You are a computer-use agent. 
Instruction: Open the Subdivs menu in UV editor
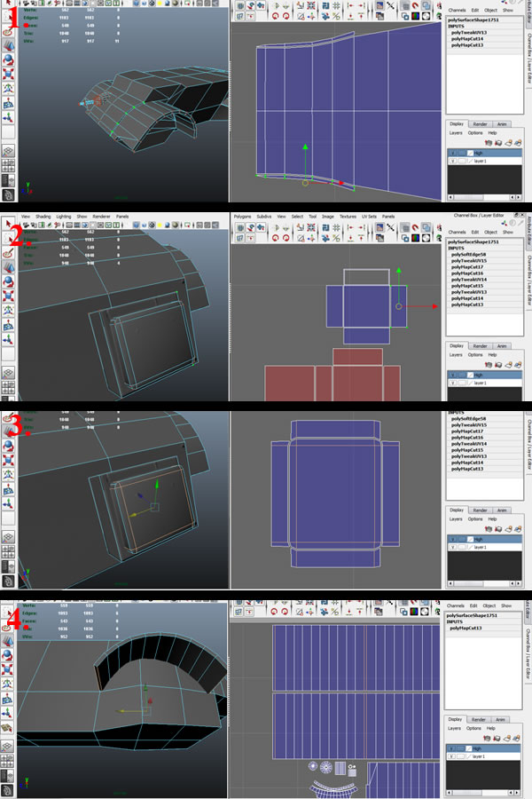tap(263, 217)
